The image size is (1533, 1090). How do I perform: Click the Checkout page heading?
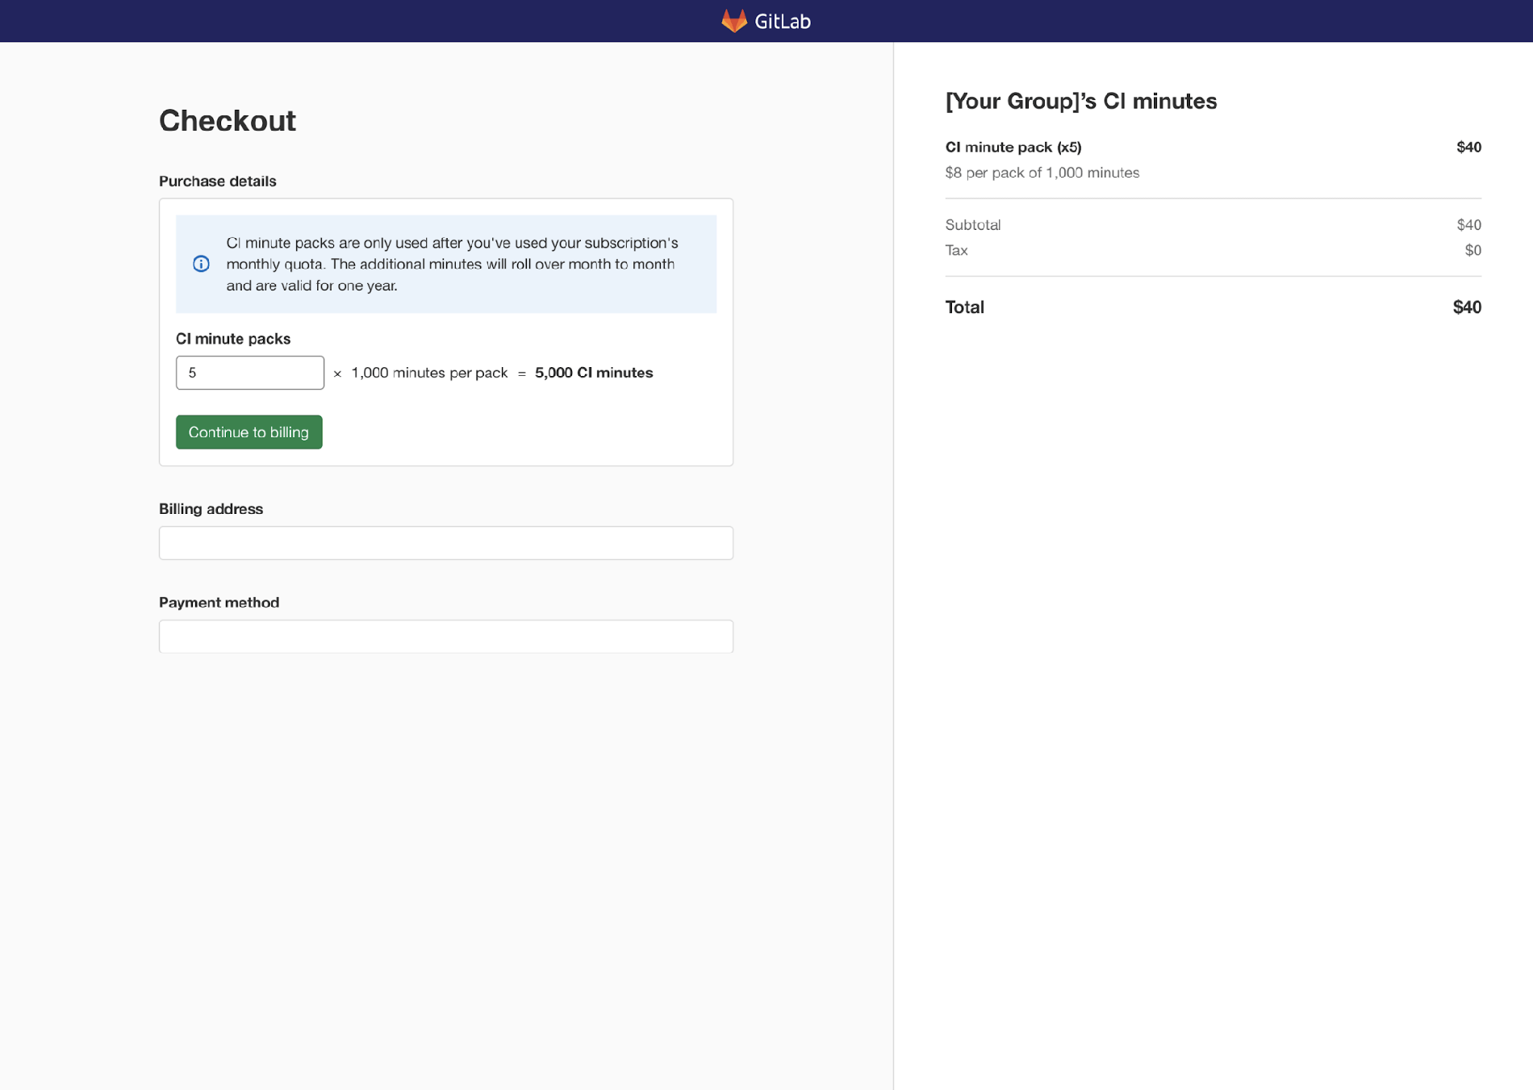tap(228, 120)
